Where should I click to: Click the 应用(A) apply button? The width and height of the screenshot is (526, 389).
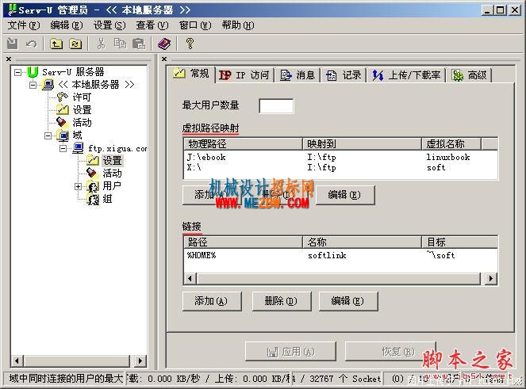(x=290, y=352)
